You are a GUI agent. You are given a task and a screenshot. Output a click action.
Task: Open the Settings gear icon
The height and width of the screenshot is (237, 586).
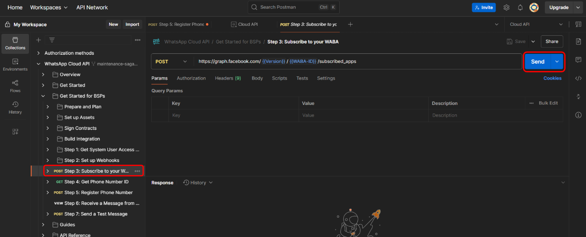tap(506, 8)
